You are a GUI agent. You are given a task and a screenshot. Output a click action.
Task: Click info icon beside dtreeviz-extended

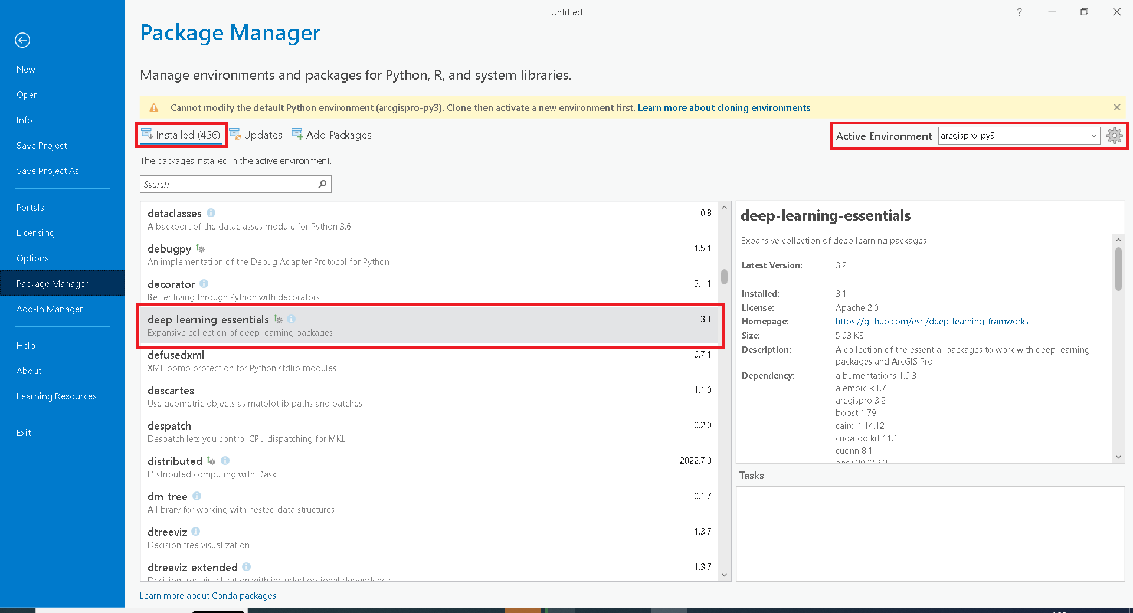[247, 567]
